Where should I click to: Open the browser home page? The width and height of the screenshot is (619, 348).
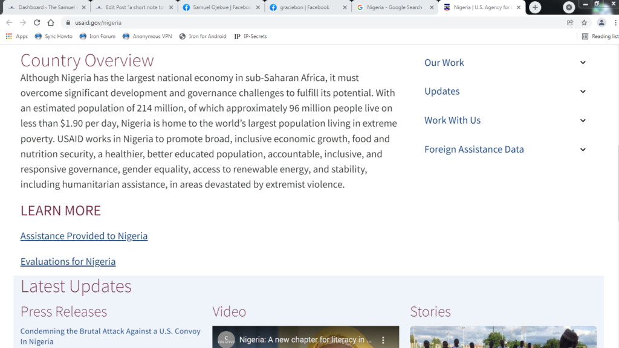pyautogui.click(x=51, y=23)
